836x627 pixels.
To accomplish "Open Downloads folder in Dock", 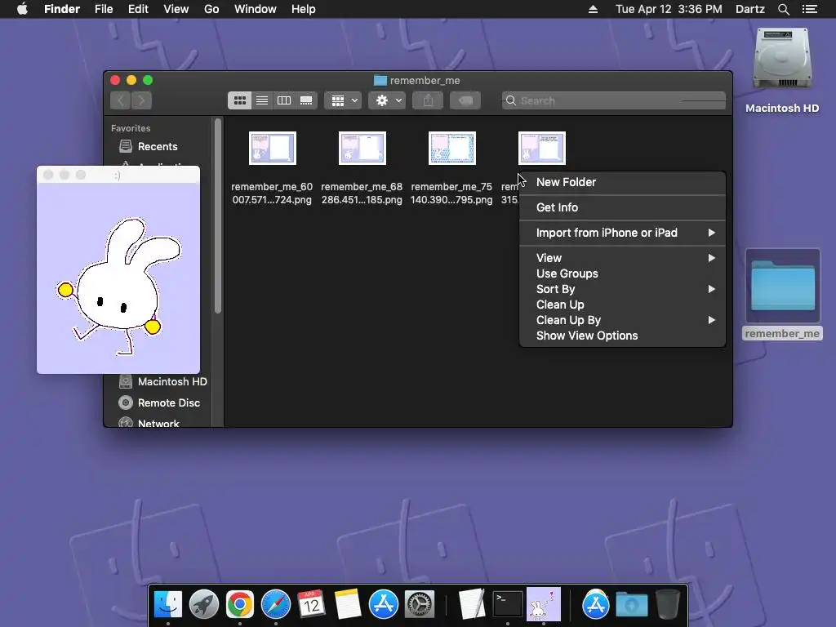I will point(632,604).
